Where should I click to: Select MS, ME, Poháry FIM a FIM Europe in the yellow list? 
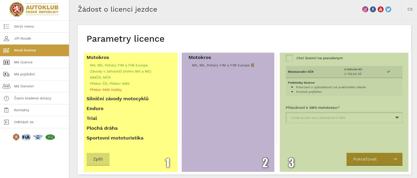pos(119,65)
